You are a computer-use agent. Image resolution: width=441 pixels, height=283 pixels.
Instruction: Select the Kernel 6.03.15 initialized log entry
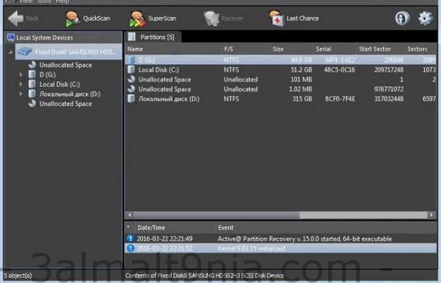(281, 248)
